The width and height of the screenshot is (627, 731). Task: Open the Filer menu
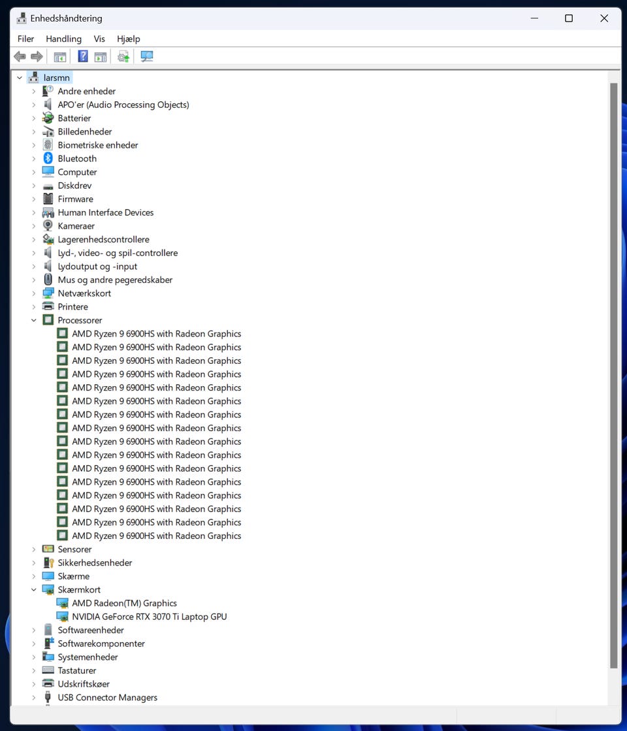(x=25, y=39)
